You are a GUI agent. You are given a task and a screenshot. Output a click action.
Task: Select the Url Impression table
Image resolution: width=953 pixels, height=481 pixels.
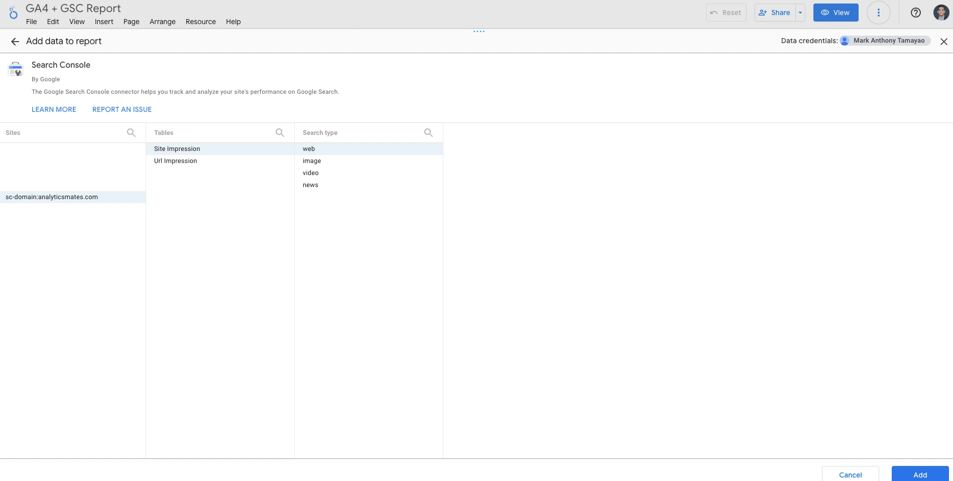coord(220,161)
